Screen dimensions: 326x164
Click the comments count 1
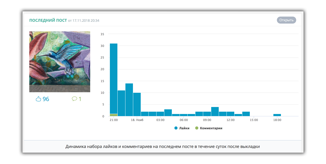click(x=80, y=99)
